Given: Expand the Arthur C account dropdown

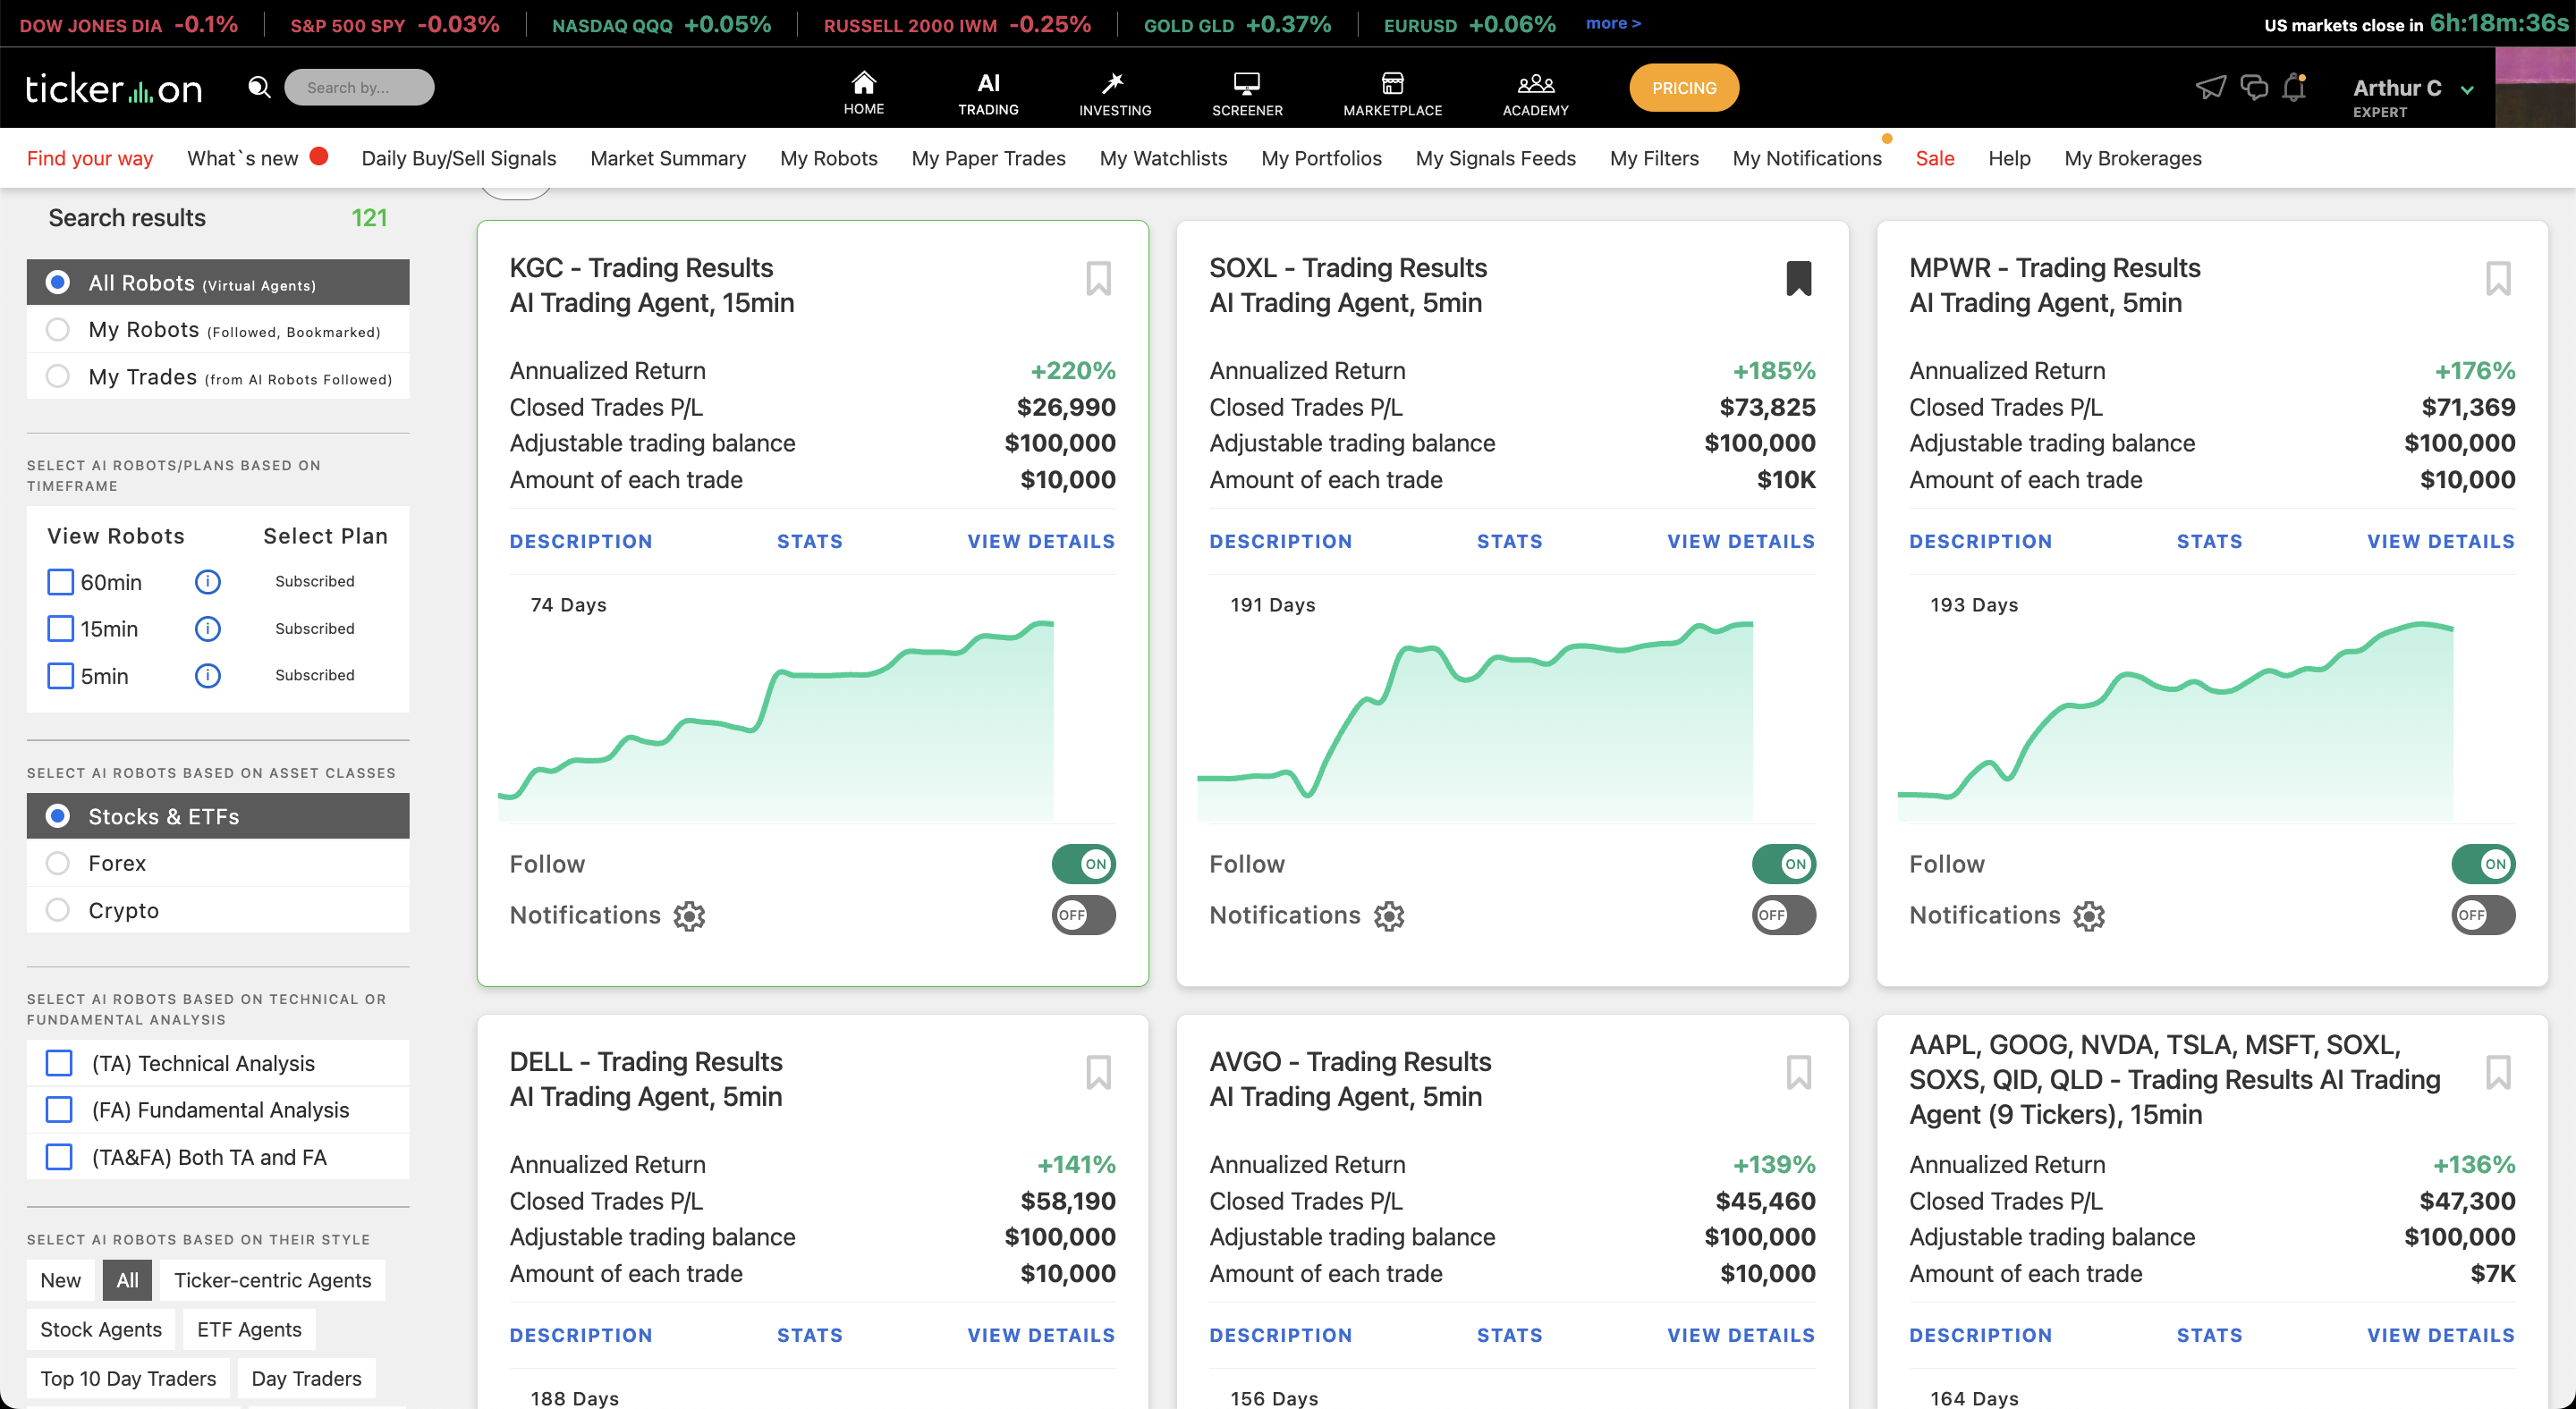Looking at the screenshot, I should pyautogui.click(x=2467, y=89).
